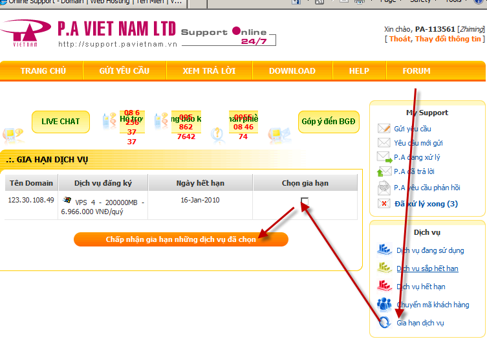Click the Góp ý đến BGĐ button
Viewport: 487px width, 339px height.
(x=329, y=122)
